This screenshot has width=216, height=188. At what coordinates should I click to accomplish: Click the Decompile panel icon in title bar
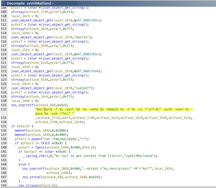[4, 3]
